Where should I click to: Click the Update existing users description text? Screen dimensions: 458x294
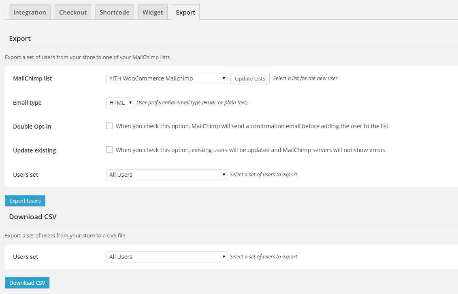tap(250, 150)
